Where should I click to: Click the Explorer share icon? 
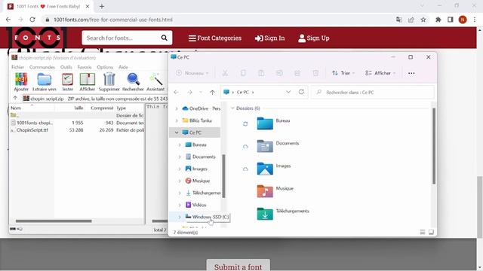click(x=297, y=73)
